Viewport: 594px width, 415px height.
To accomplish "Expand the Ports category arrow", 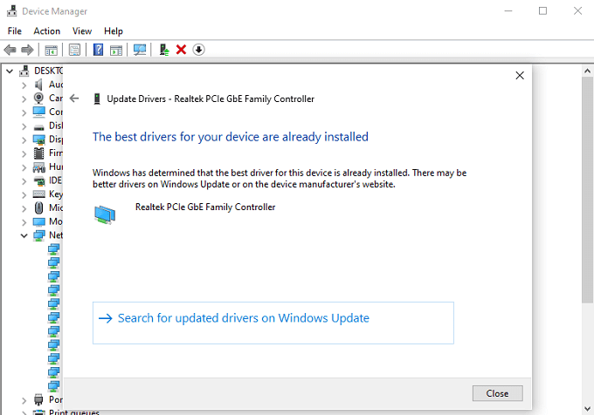I will (24, 399).
